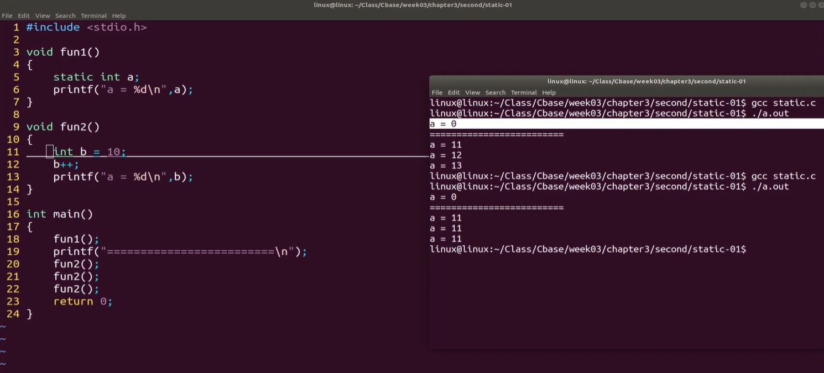Open Help menu in the vim terminal window
The image size is (824, 373).
pyautogui.click(x=119, y=15)
